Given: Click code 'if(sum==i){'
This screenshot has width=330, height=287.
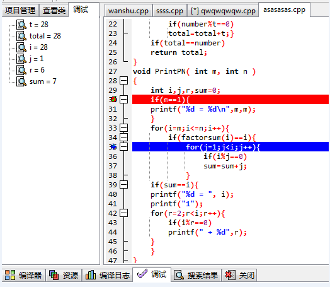Looking at the screenshot, I should (174, 185).
